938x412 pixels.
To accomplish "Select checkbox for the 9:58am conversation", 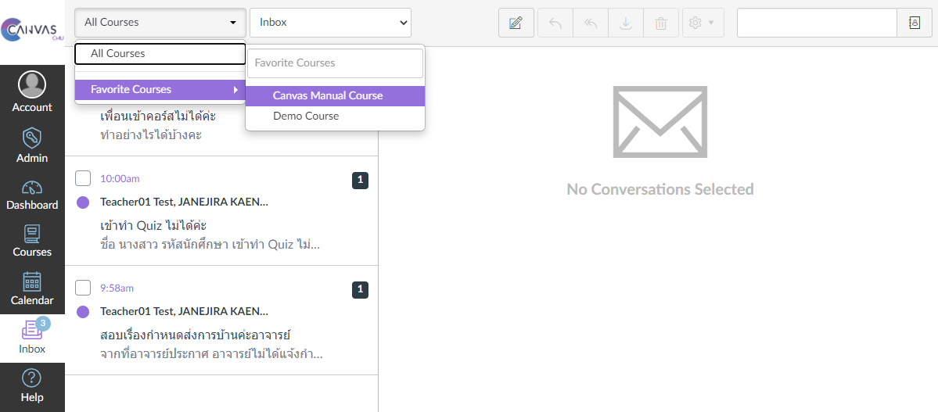I will (83, 288).
